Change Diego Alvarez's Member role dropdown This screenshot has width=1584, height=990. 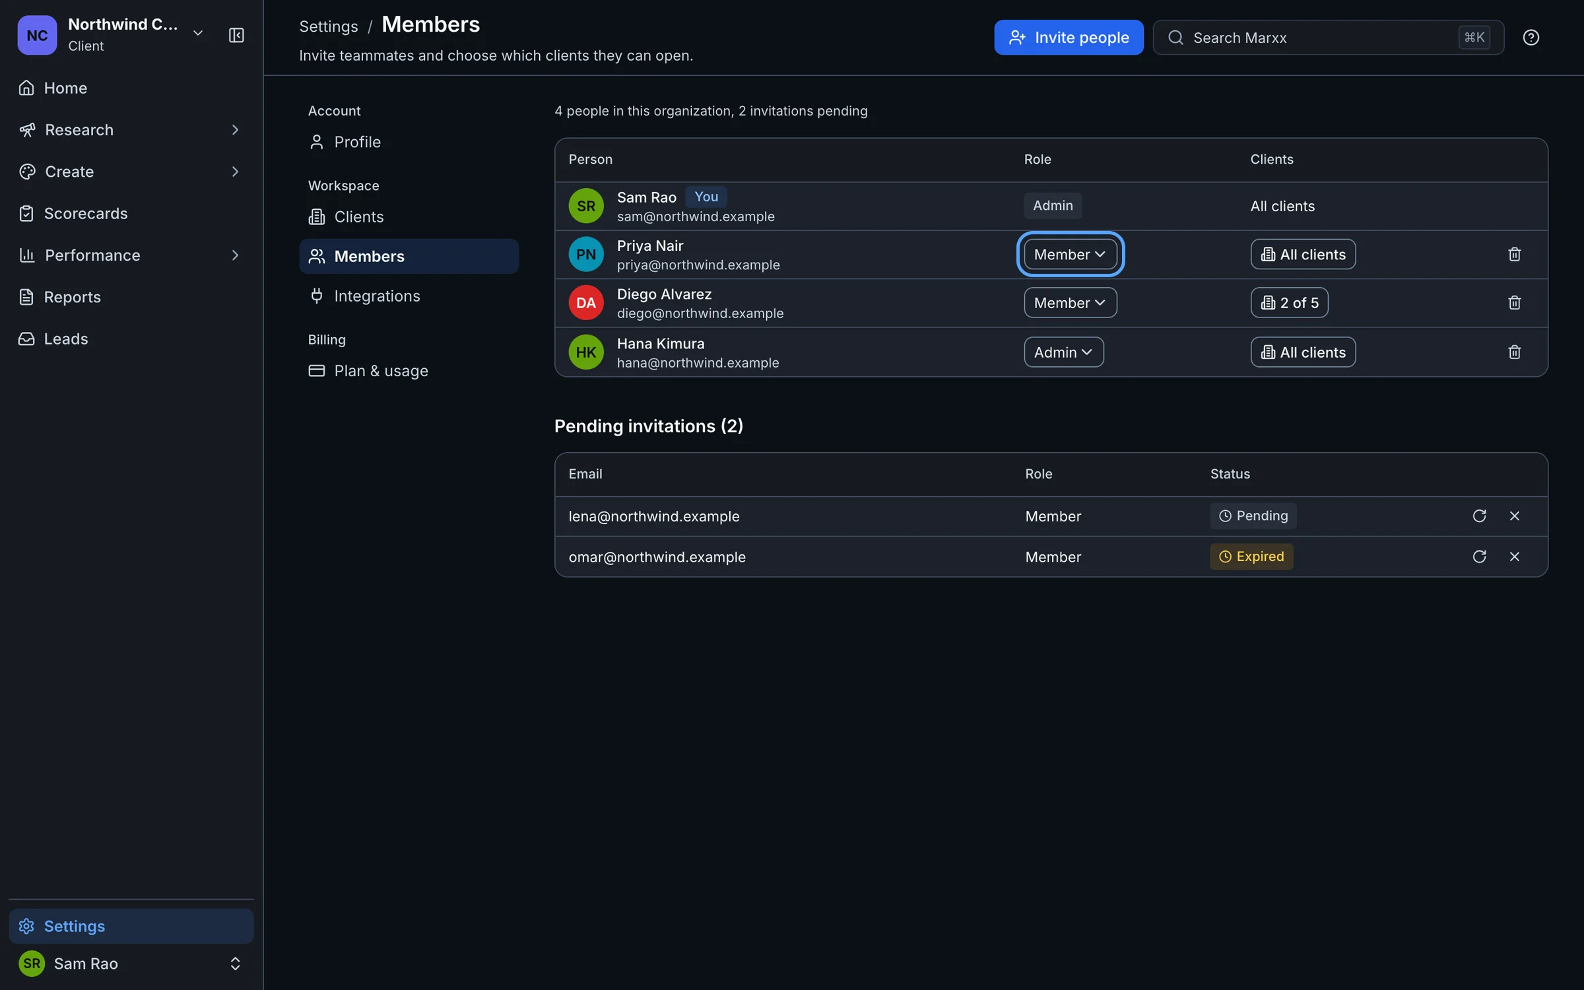1070,302
